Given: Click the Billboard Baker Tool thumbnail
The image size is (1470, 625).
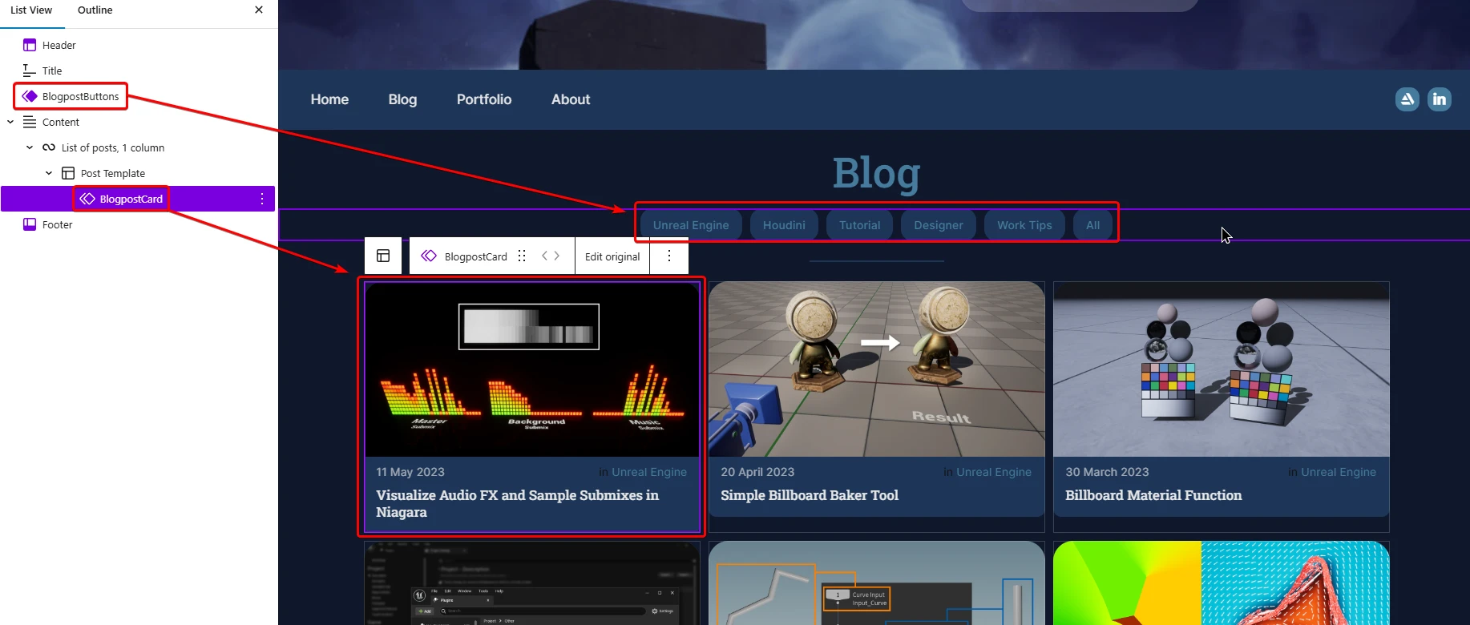Looking at the screenshot, I should coord(877,369).
